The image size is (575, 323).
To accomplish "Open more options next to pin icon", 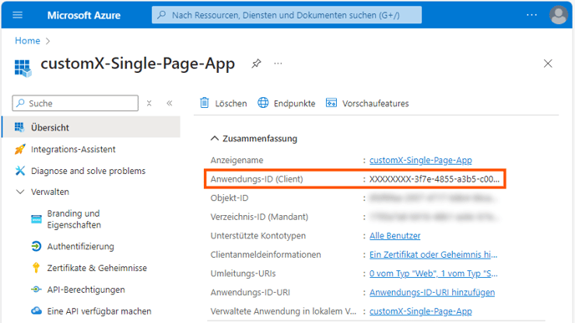I will tap(278, 64).
